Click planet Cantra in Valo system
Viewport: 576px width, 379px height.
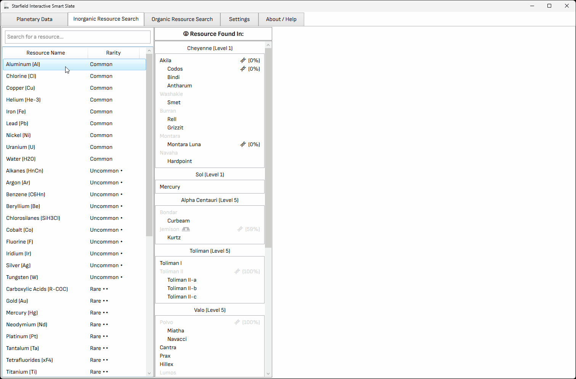[168, 347]
